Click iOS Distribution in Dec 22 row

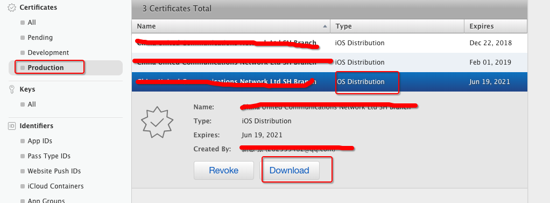tap(360, 43)
